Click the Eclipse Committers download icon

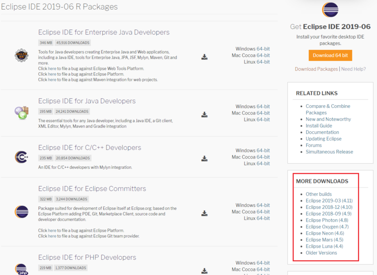pos(204,213)
